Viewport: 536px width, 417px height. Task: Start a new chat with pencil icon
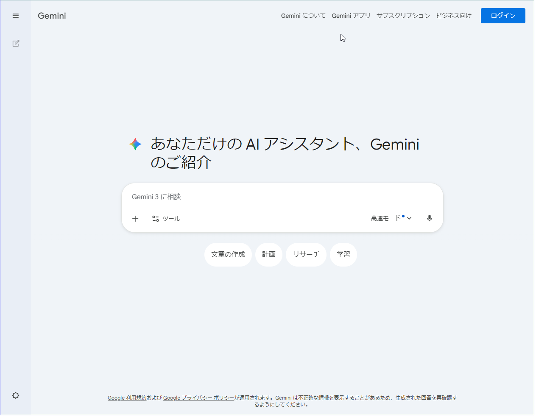click(x=16, y=43)
